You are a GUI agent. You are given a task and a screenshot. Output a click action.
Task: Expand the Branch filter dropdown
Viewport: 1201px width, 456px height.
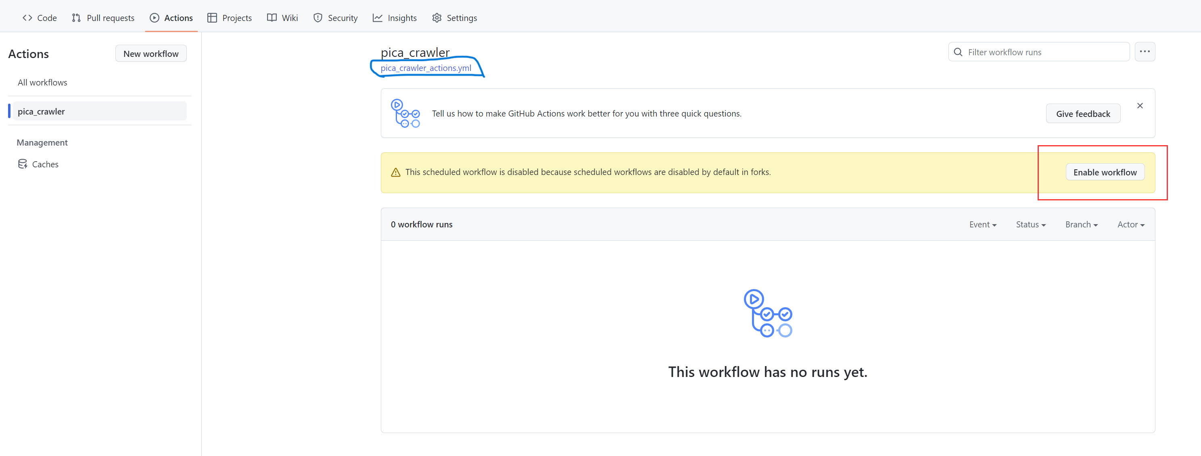pyautogui.click(x=1081, y=225)
